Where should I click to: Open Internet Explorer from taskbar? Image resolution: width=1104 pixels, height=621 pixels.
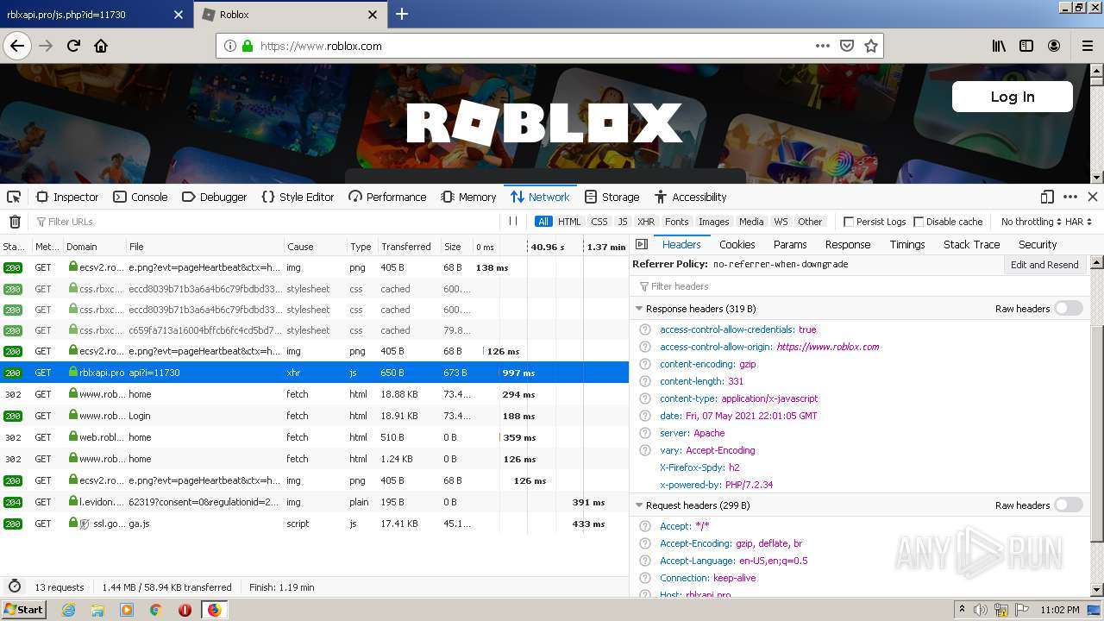68,610
